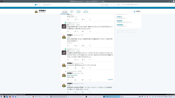Open the 'Twitterについて' link in top bar

pyautogui.click(x=47, y=5)
